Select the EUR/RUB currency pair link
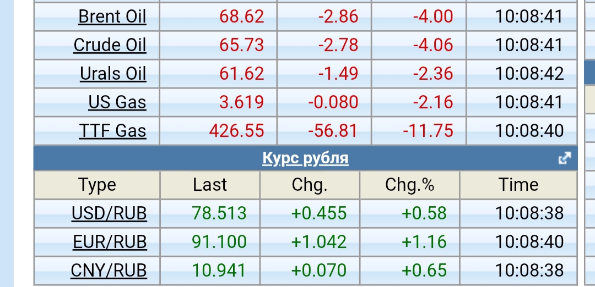Screen dimensions: 595x287 tap(110, 242)
